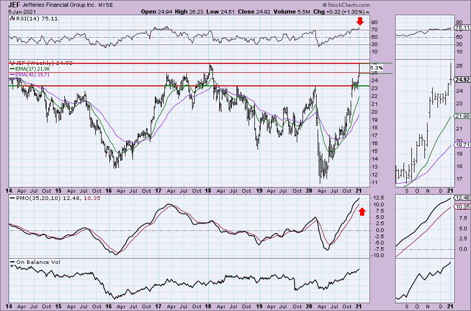Click the NYSE exchange label
The width and height of the screenshot is (471, 311).
pos(105,5)
